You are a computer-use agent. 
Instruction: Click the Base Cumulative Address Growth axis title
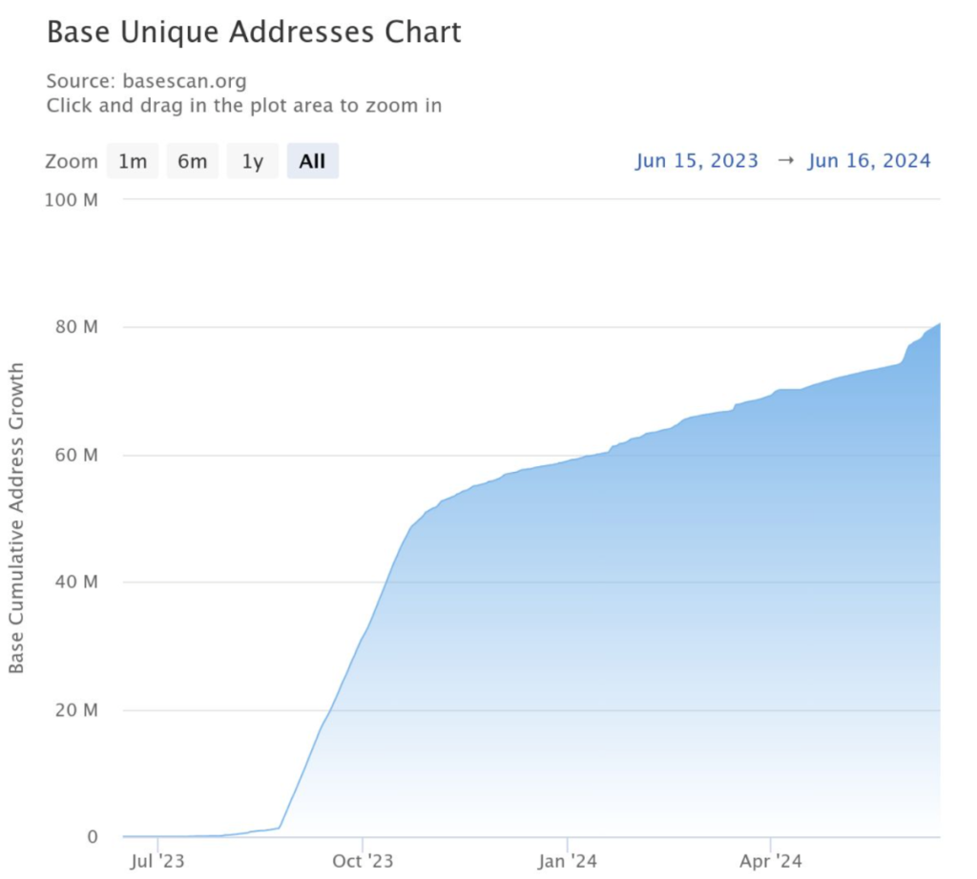pos(16,519)
